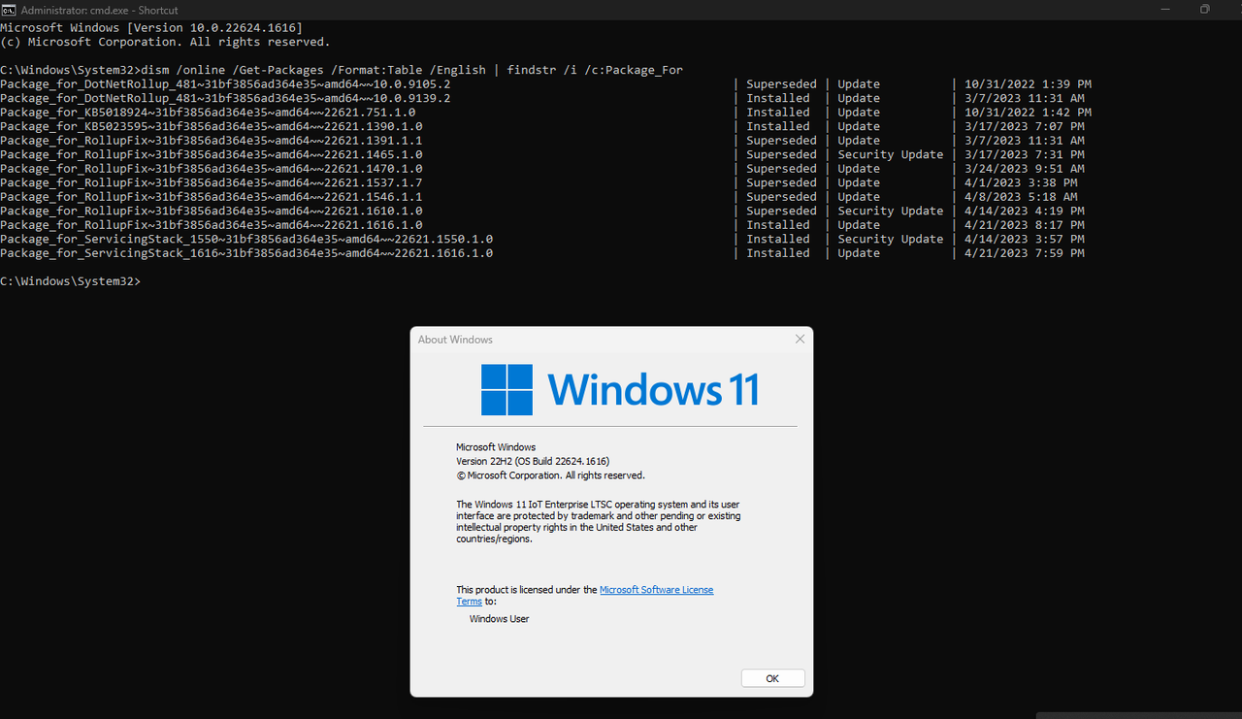Click Superseded state on the 10/31/2022 1:39 PM row
The height and width of the screenshot is (719, 1242).
pos(781,84)
